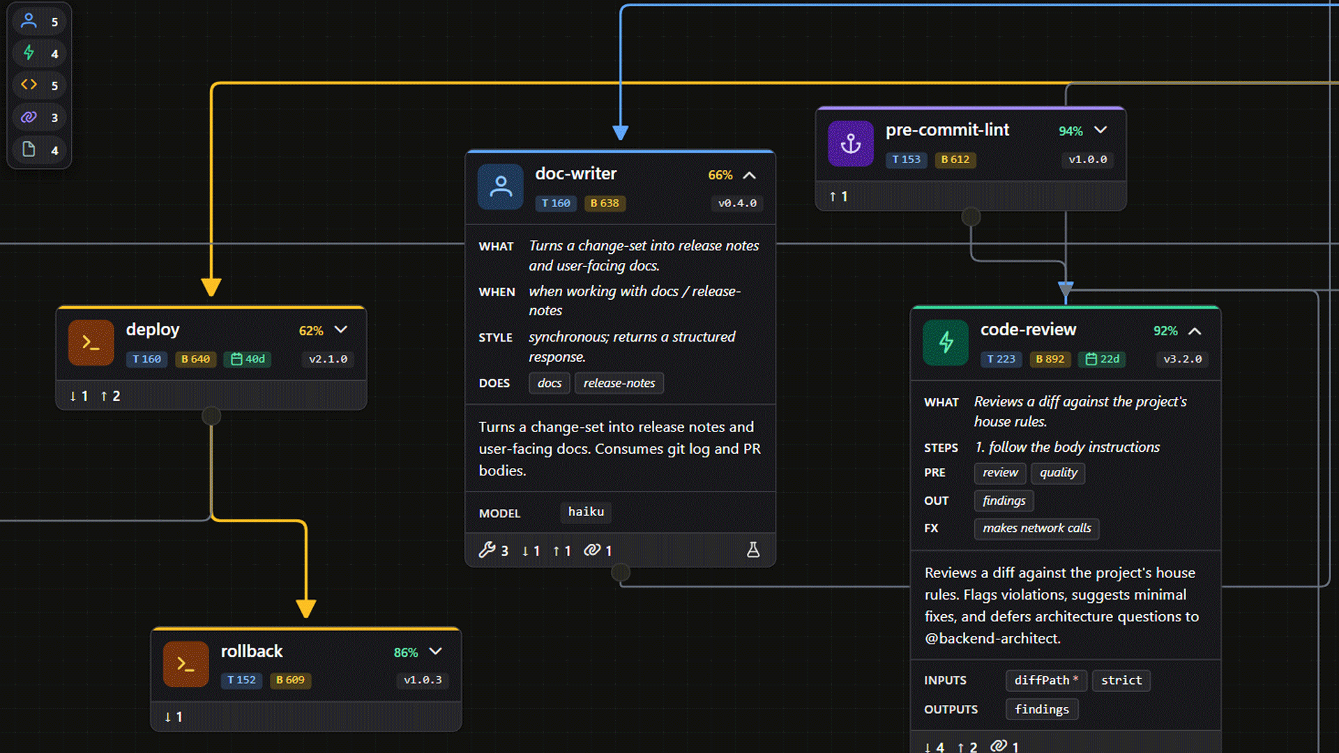Click the outgoing 2 count on deploy footer
The width and height of the screenshot is (1339, 753).
click(x=110, y=396)
